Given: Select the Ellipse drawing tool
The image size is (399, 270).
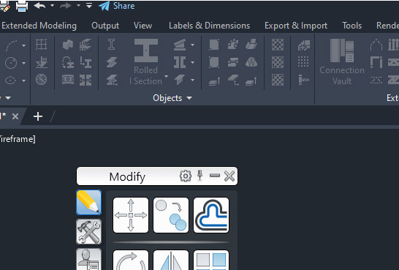Looking at the screenshot, I should (x=11, y=80).
